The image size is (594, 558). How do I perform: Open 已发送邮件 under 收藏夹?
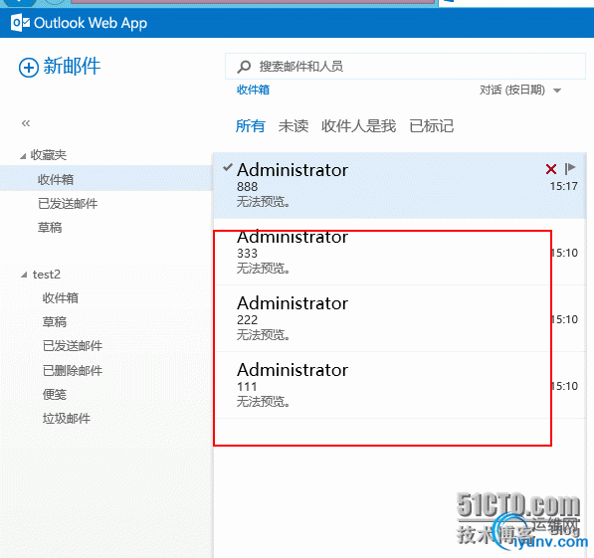pyautogui.click(x=68, y=204)
